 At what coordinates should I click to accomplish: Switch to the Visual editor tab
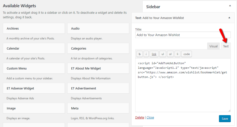[x=213, y=46]
